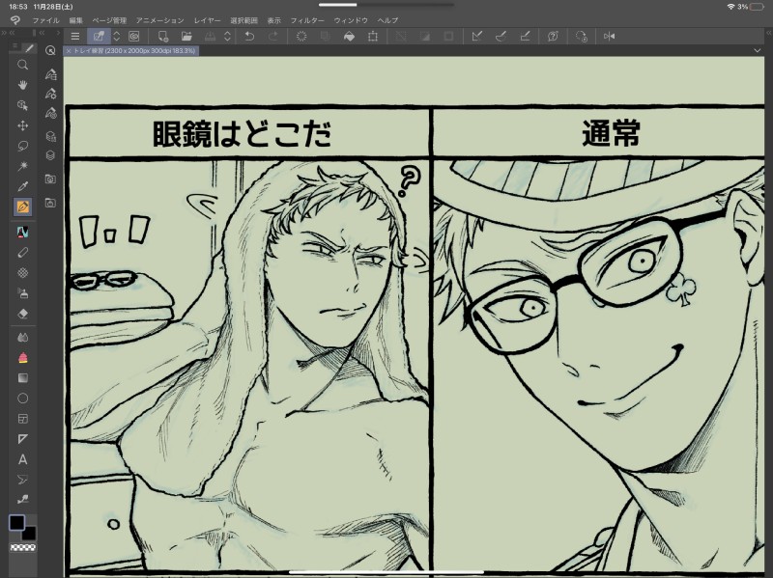Image resolution: width=773 pixels, height=578 pixels.
Task: Open the 表示 menu
Action: tap(274, 20)
